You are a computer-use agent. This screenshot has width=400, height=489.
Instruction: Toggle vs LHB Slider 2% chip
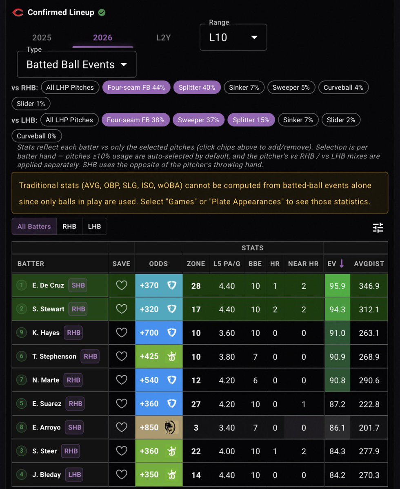tap(341, 120)
